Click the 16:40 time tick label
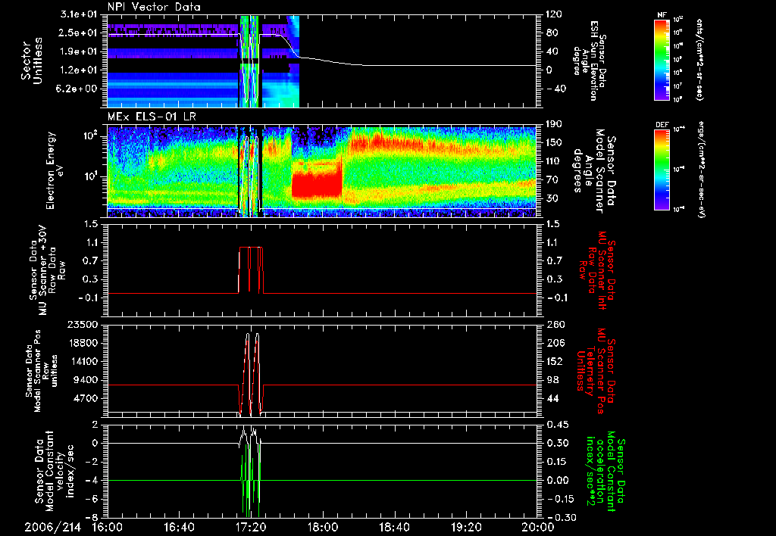The image size is (776, 536). click(x=179, y=528)
